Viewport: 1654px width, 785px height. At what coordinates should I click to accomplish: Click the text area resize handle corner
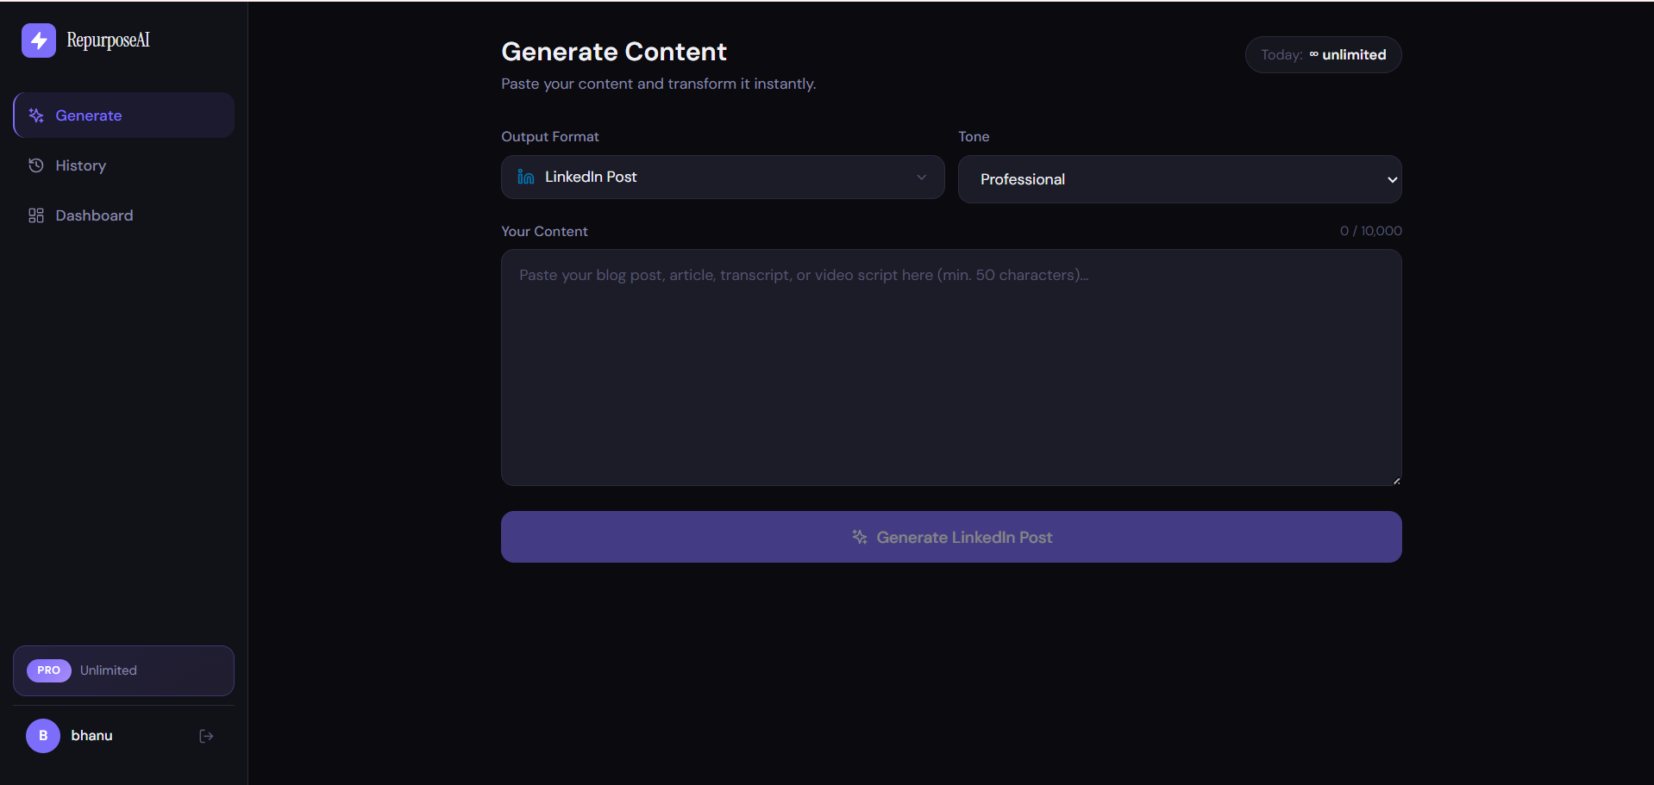click(1396, 480)
